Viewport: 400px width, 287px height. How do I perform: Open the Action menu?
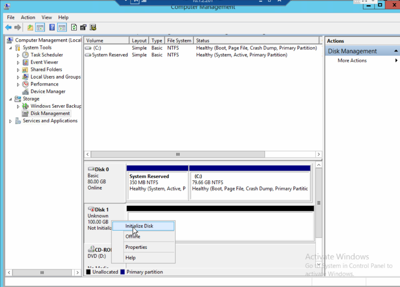click(x=28, y=17)
